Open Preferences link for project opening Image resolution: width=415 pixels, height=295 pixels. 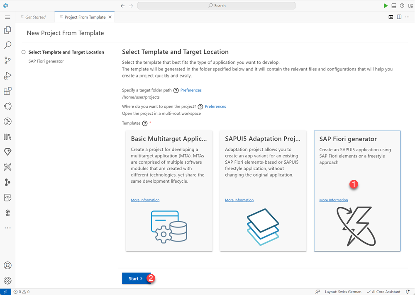click(215, 106)
